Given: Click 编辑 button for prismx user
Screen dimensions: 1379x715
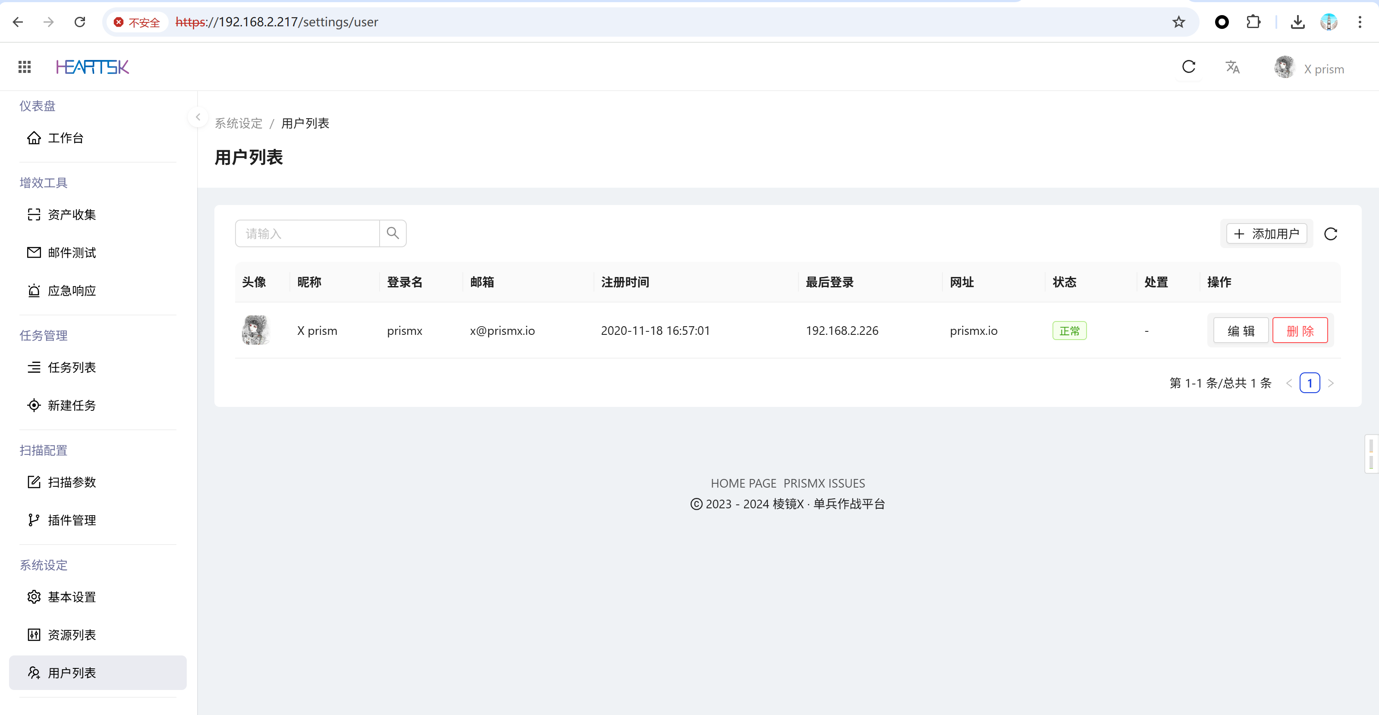Looking at the screenshot, I should coord(1241,331).
